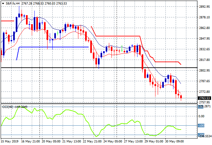Click the 21 May 13:00 time label
The image size is (212, 145).
click(72, 141)
